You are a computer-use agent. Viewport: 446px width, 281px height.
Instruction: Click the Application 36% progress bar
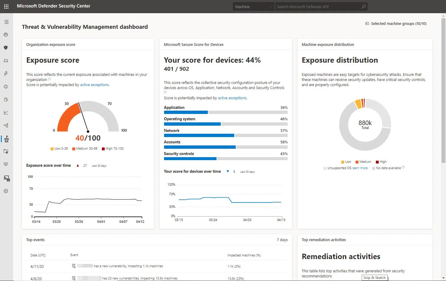[x=226, y=112]
